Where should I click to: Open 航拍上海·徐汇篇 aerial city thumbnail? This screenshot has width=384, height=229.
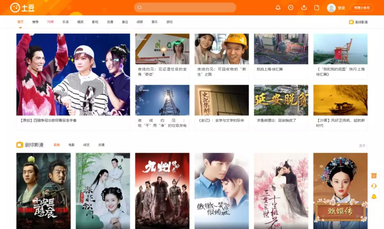(281, 49)
